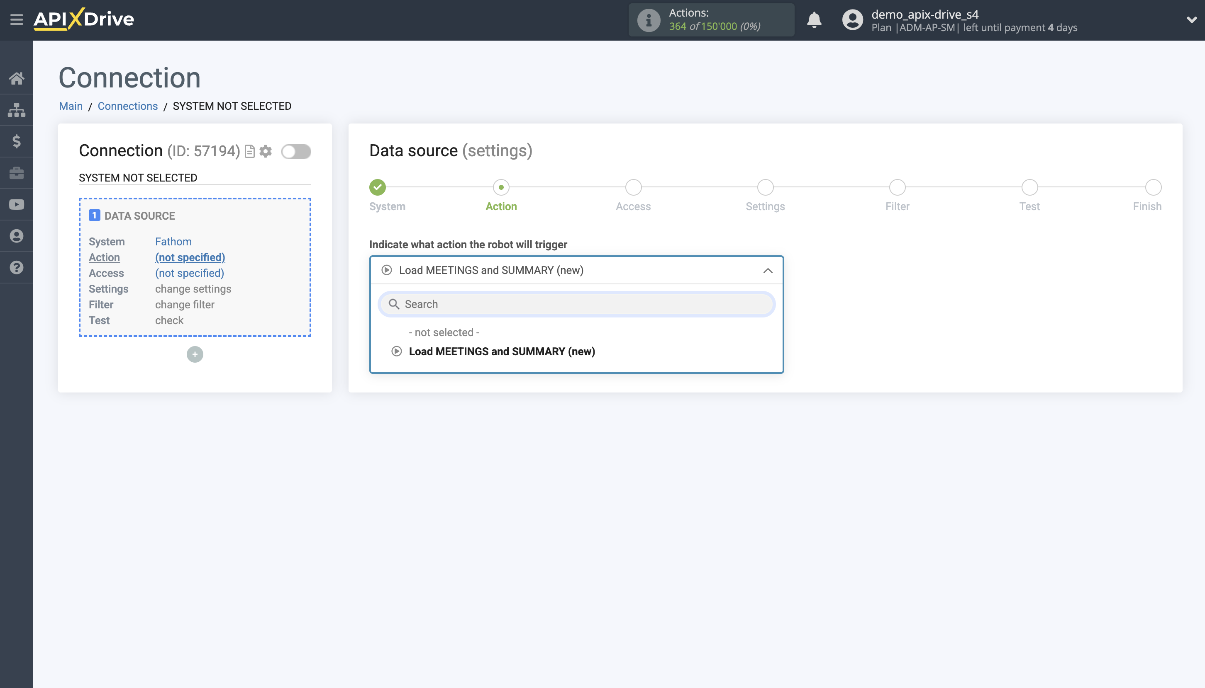1205x688 pixels.
Task: Select the Home icon in sidebar
Action: pyautogui.click(x=17, y=78)
